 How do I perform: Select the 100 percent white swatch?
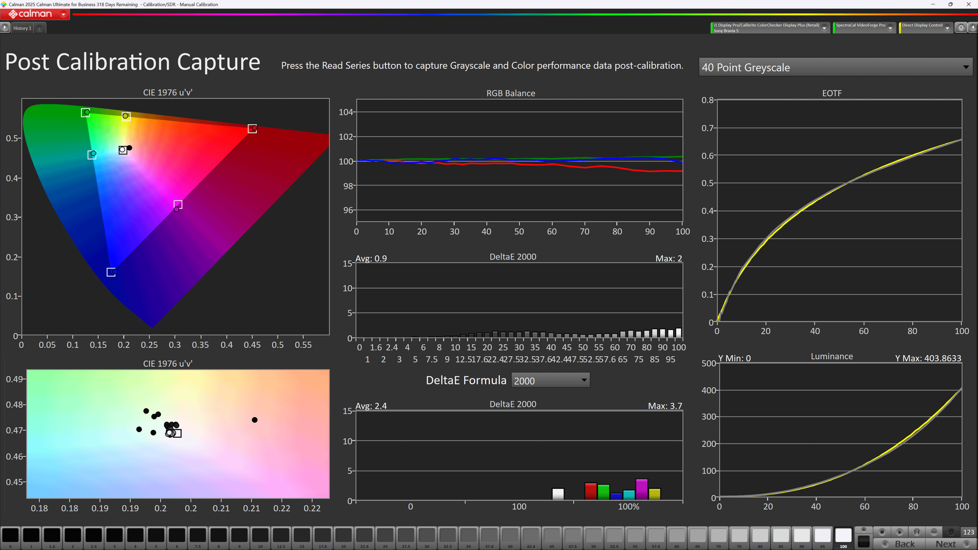(843, 536)
